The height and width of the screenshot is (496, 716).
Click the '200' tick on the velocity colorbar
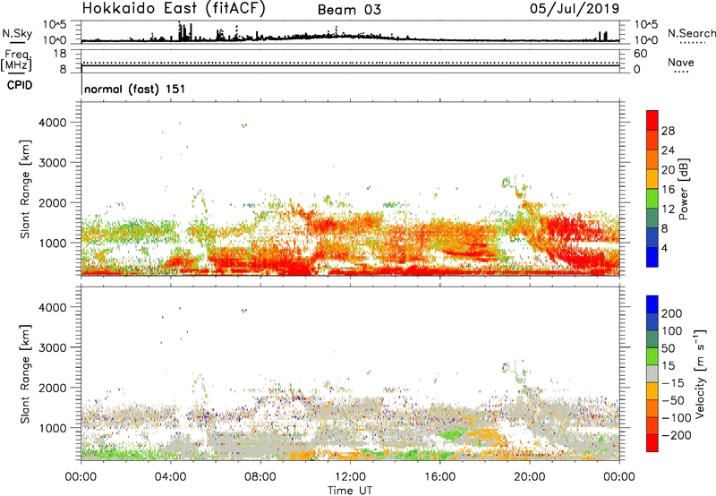pyautogui.click(x=672, y=313)
